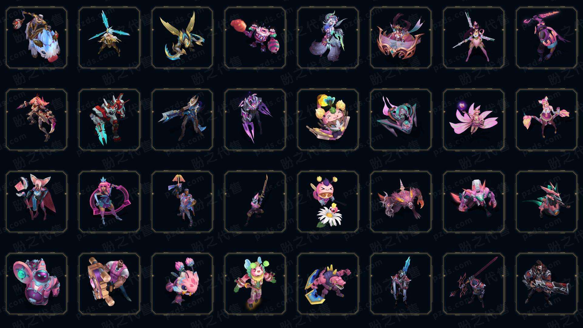Select the mustached man with pink hammer
Image resolution: width=583 pixels, height=328 pixels.
(x=109, y=284)
